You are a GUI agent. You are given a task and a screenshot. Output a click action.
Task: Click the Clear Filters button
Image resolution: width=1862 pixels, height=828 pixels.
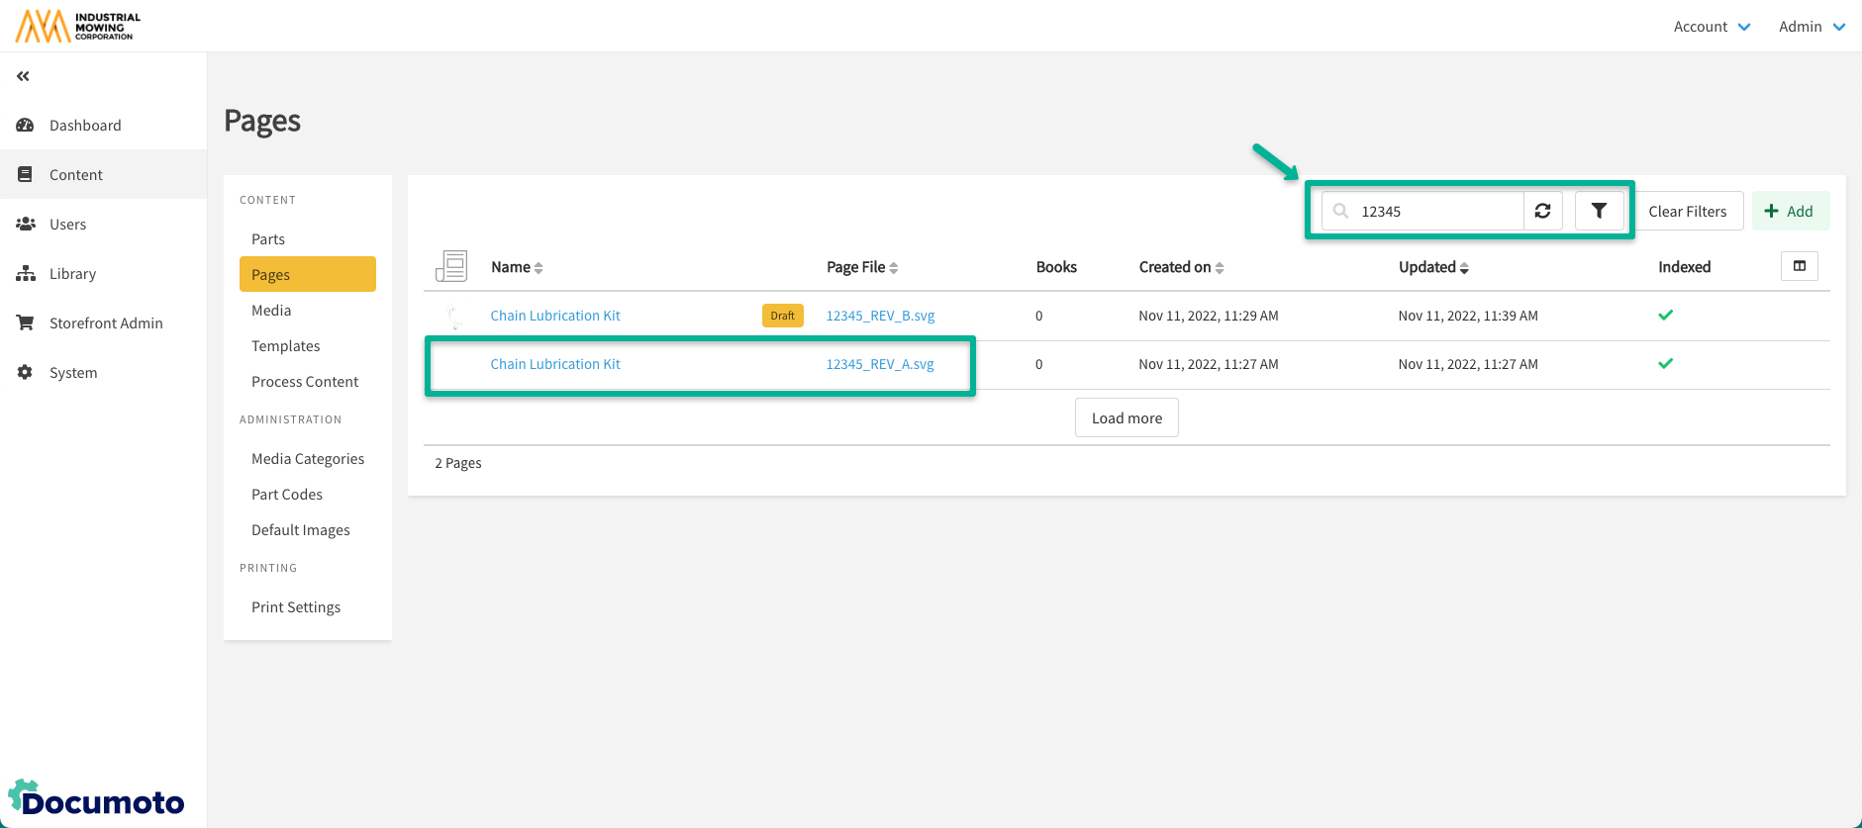point(1687,211)
